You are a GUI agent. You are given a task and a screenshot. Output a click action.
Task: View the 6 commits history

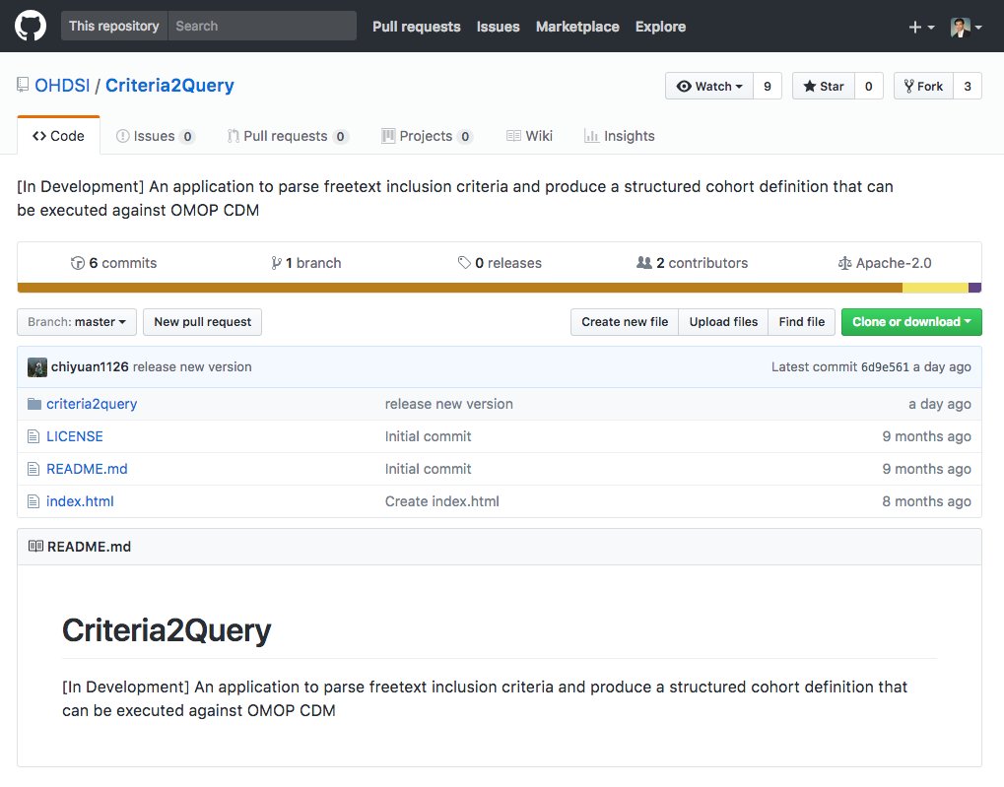click(x=113, y=263)
